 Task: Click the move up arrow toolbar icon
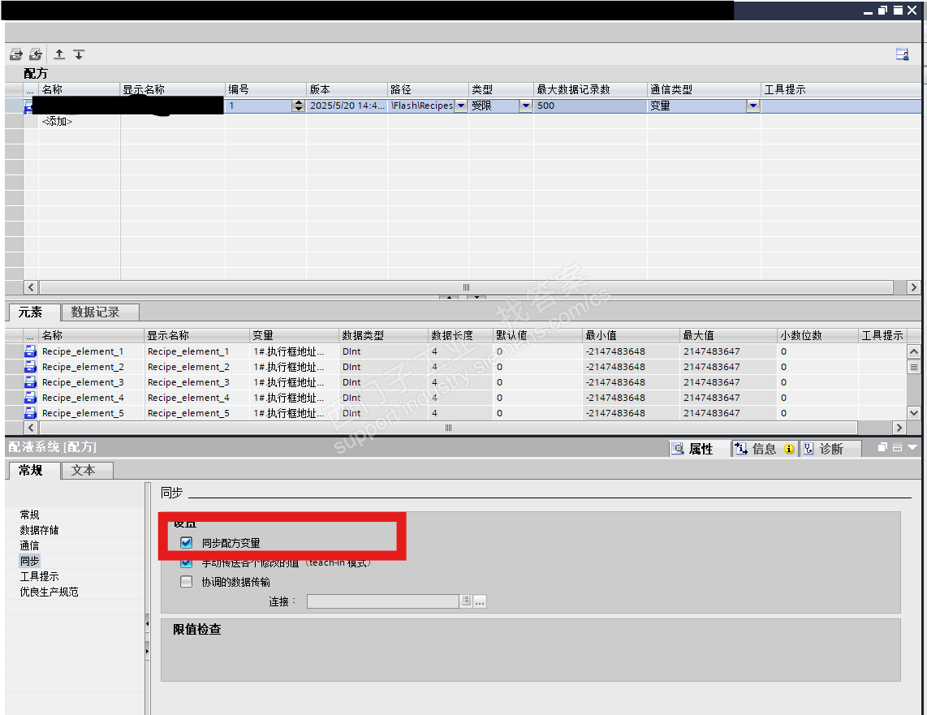click(x=59, y=54)
